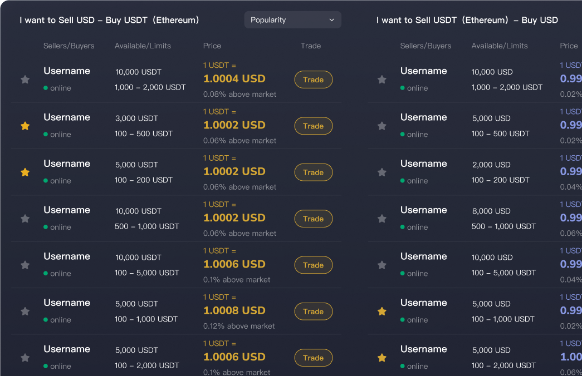Viewport: 582px width, 376px height.
Task: Open the Popularity sort dropdown
Action: [292, 20]
